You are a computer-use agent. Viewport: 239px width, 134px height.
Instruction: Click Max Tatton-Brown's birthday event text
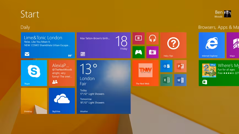pos(95,38)
